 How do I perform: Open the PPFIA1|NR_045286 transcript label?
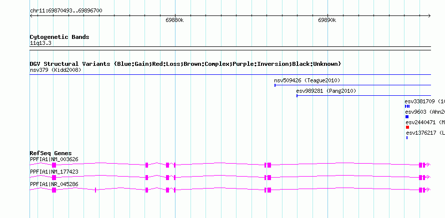(54, 184)
